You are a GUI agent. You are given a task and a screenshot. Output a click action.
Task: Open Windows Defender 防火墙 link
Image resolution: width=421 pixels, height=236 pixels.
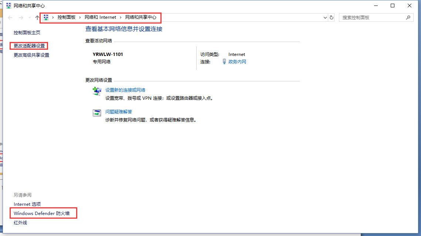[44, 214]
